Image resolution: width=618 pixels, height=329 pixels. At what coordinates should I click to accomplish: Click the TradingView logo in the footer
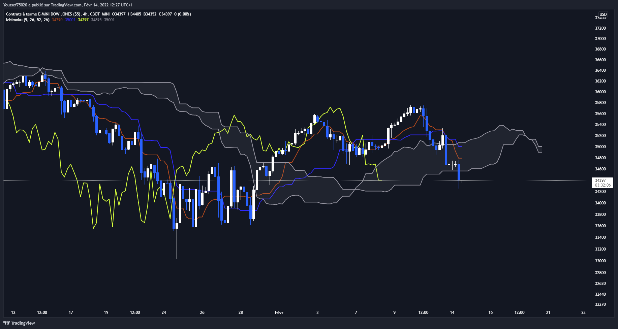[x=19, y=323]
